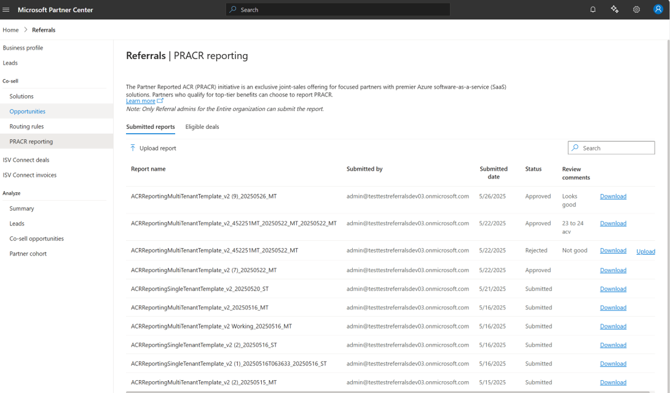Click report name ACRReportingSingleTenantTemplate_v2_20250520_ST
This screenshot has width=670, height=393.
(x=200, y=289)
